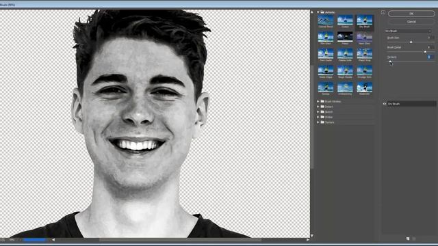Click the OK button
Image resolution: width=438 pixels, height=246 pixels.
point(411,14)
